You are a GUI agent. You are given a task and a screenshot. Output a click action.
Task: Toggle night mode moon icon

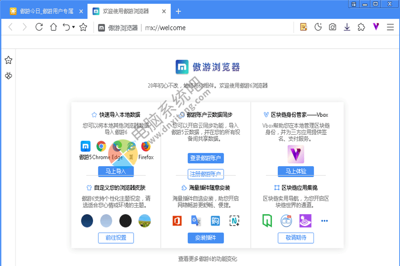[x=318, y=27]
